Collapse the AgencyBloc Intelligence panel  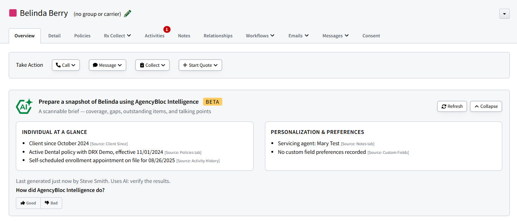[x=486, y=106]
